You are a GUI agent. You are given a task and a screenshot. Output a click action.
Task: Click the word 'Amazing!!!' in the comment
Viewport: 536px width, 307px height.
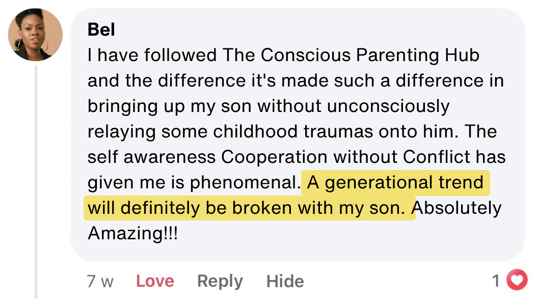(132, 234)
